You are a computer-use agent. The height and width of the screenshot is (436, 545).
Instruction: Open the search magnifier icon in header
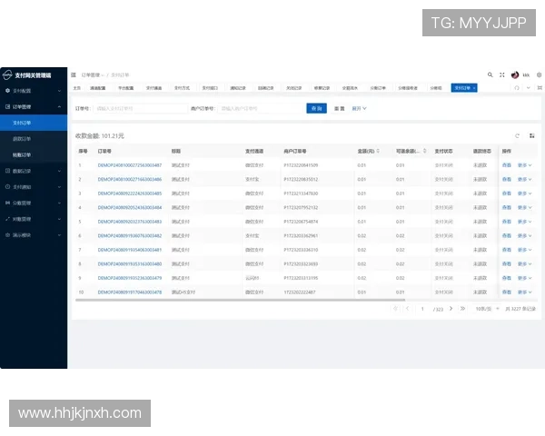tap(490, 74)
